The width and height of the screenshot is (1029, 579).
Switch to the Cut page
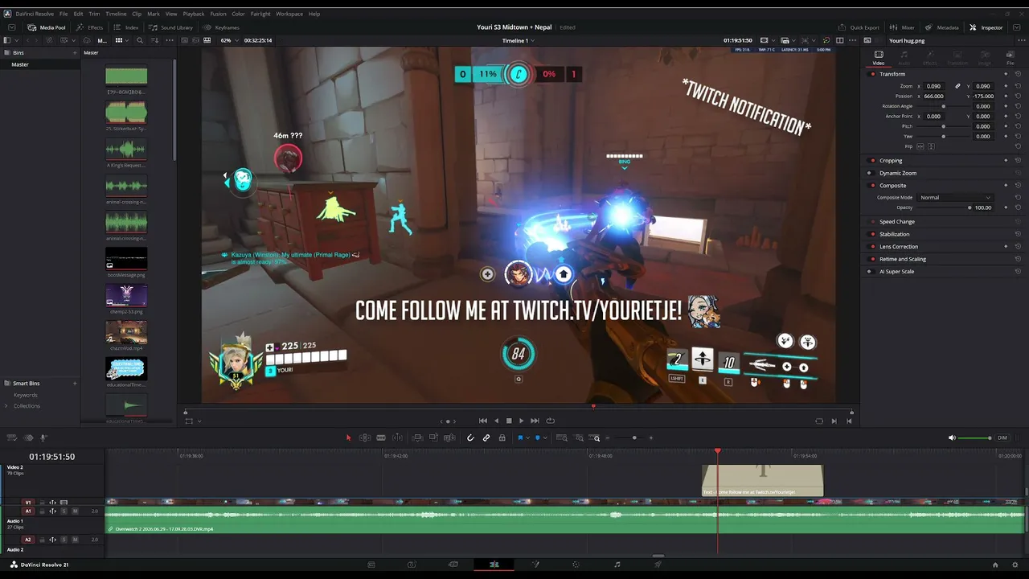click(453, 565)
